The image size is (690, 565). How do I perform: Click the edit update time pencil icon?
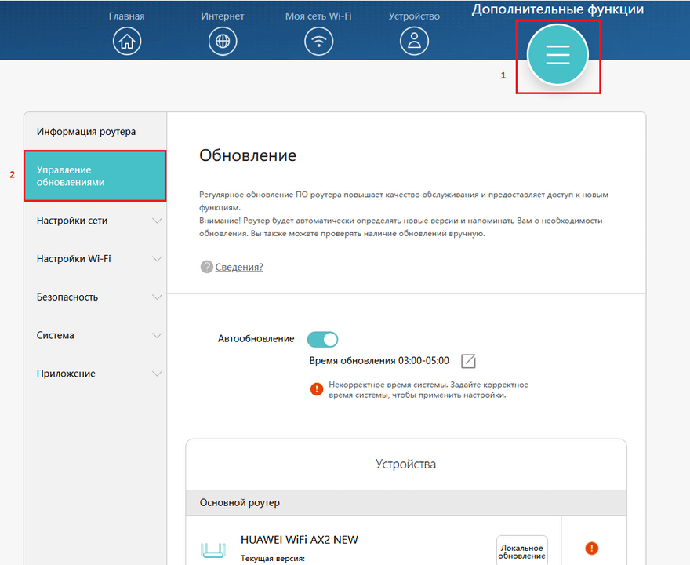[x=468, y=361]
